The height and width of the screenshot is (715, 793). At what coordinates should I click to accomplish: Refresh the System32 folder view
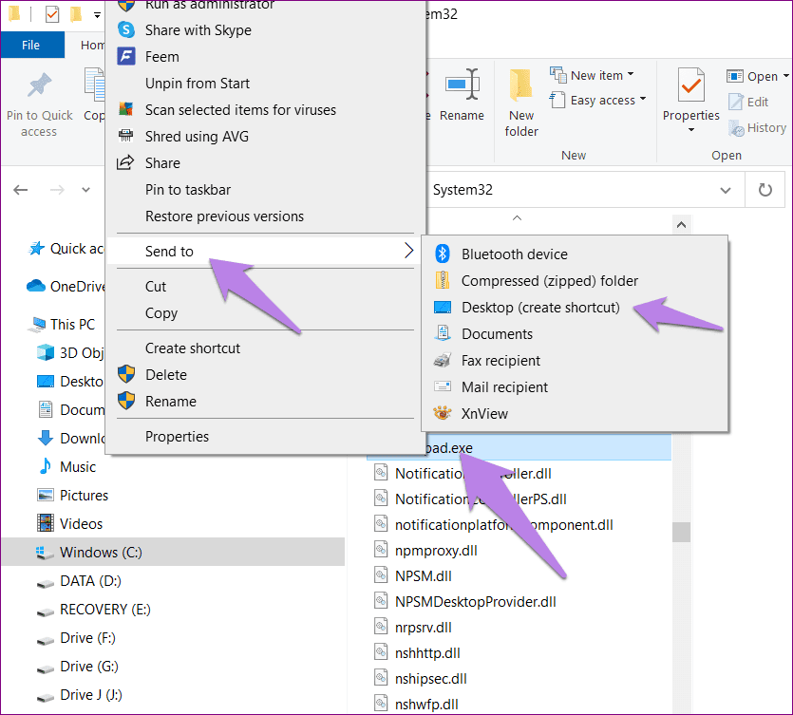tap(765, 189)
